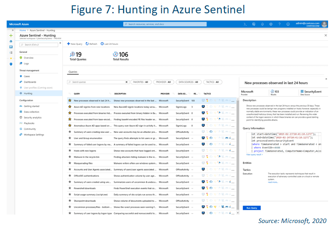Toggle star for Processes executed from binaries
Viewport: 333px width, 227px height.
point(70,113)
